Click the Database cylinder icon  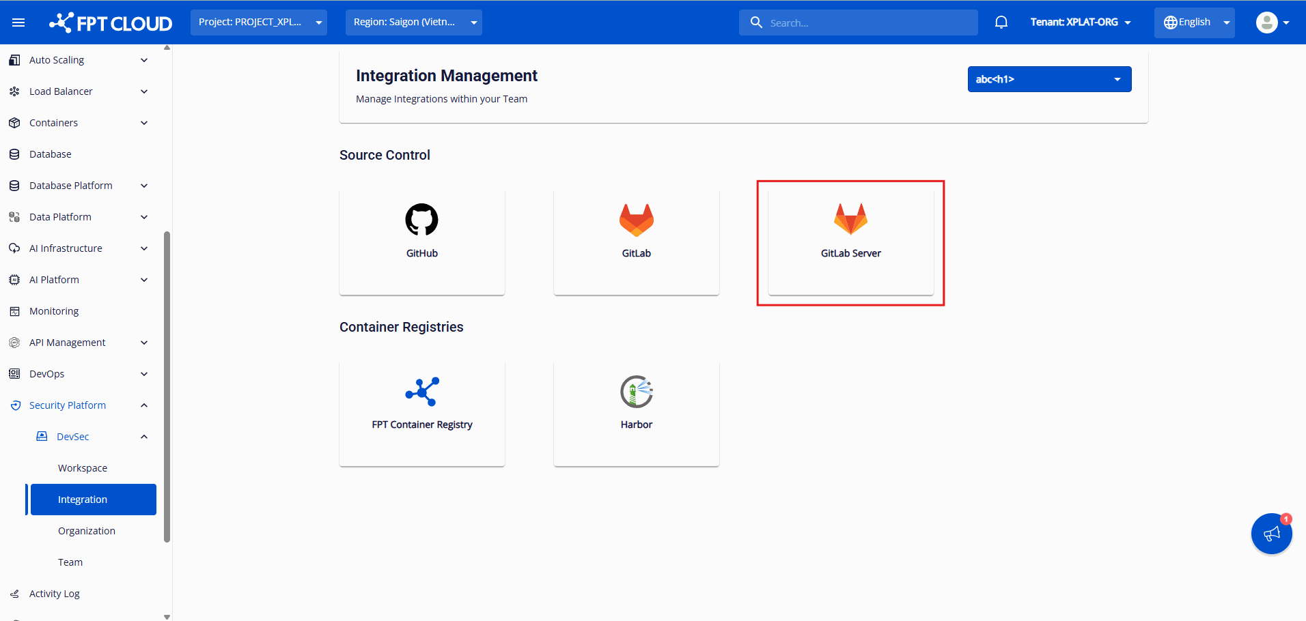pyautogui.click(x=14, y=154)
